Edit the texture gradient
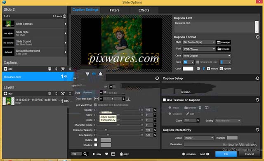Screen dimensions: 264x161 [x=190, y=114]
